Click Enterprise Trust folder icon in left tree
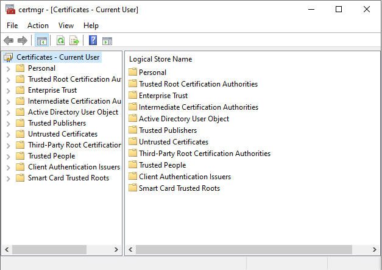382x270 pixels. click(x=20, y=90)
